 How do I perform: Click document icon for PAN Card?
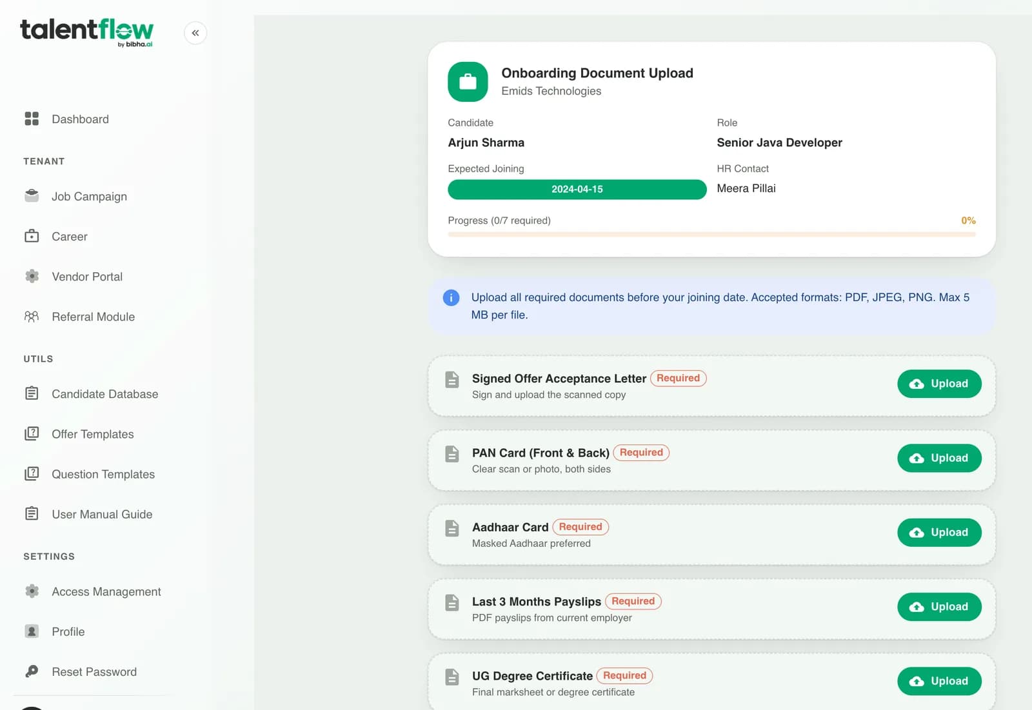click(452, 453)
